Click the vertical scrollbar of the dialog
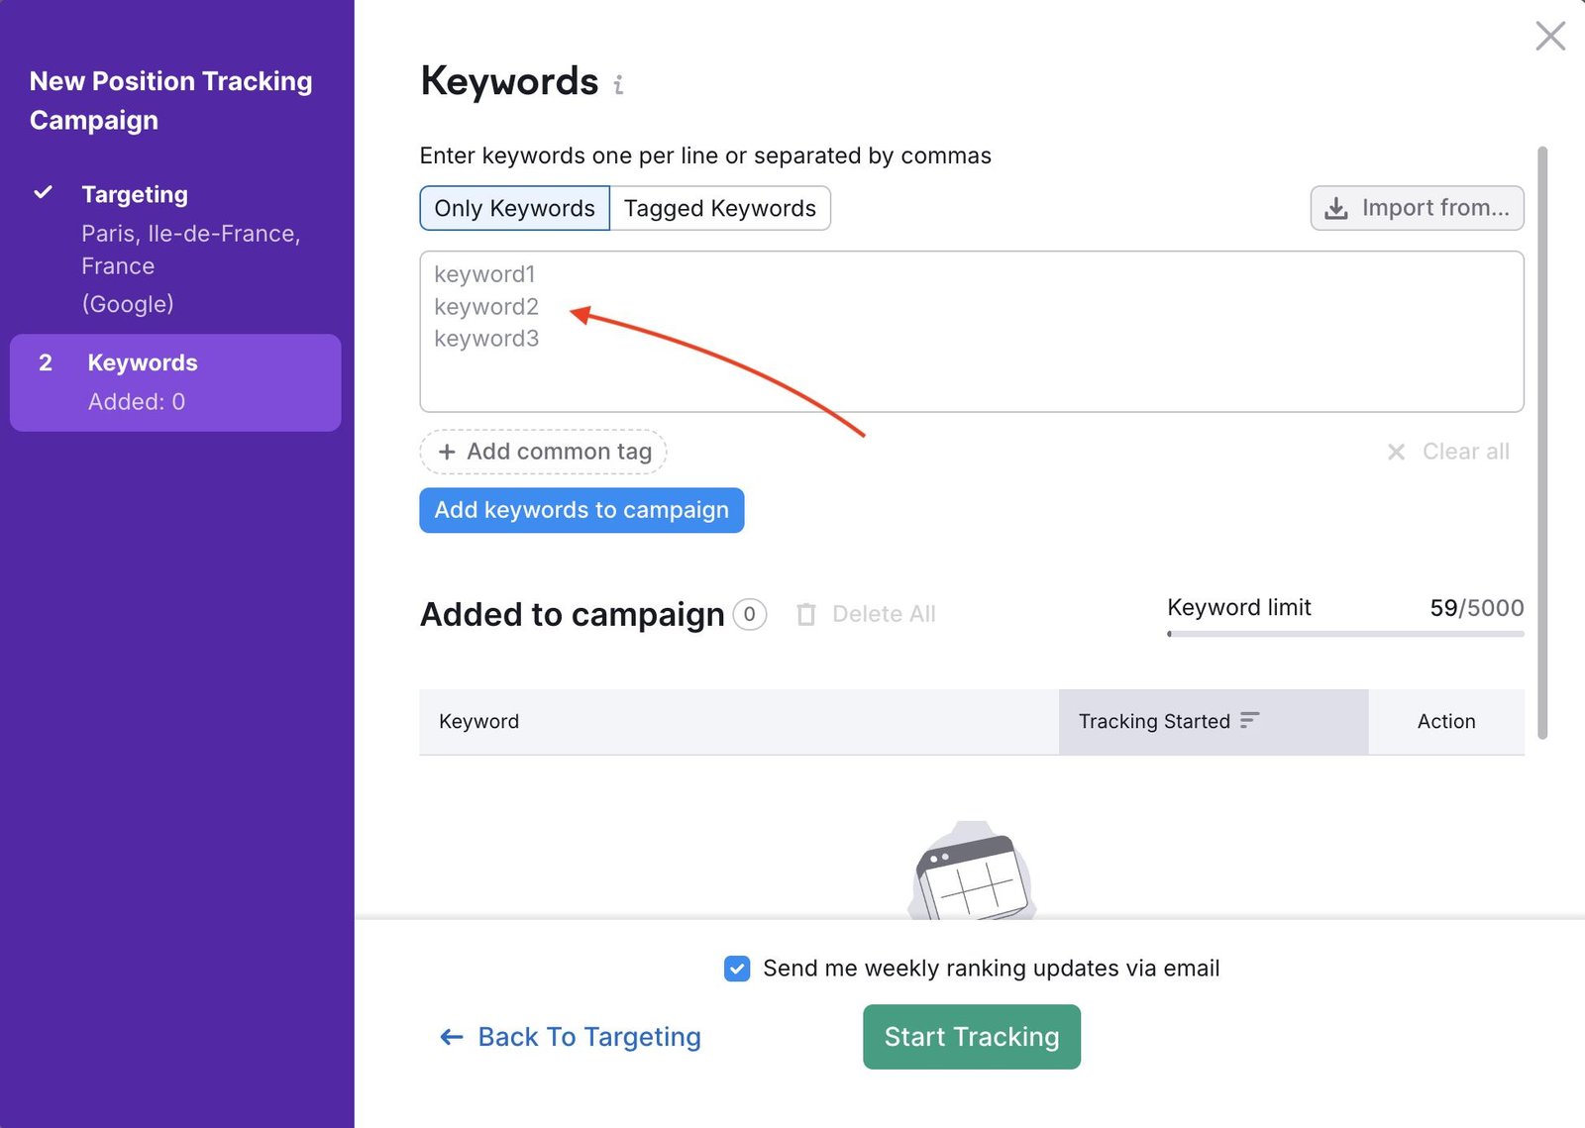 (x=1542, y=443)
